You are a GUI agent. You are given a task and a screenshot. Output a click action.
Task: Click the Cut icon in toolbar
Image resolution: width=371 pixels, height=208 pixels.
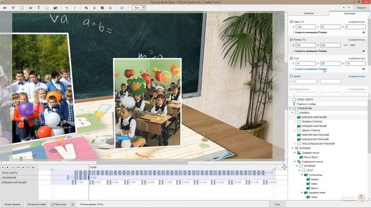pos(94,8)
